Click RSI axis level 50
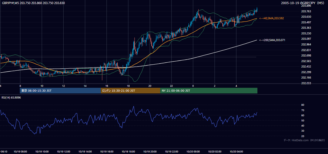Screen dimensions: 328x154 pos(303,120)
